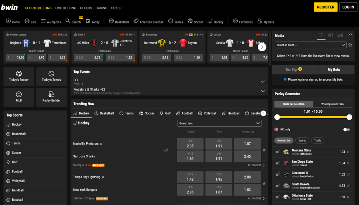
Task: Remove South Dakota from parlay list
Action: pyautogui.click(x=348, y=186)
